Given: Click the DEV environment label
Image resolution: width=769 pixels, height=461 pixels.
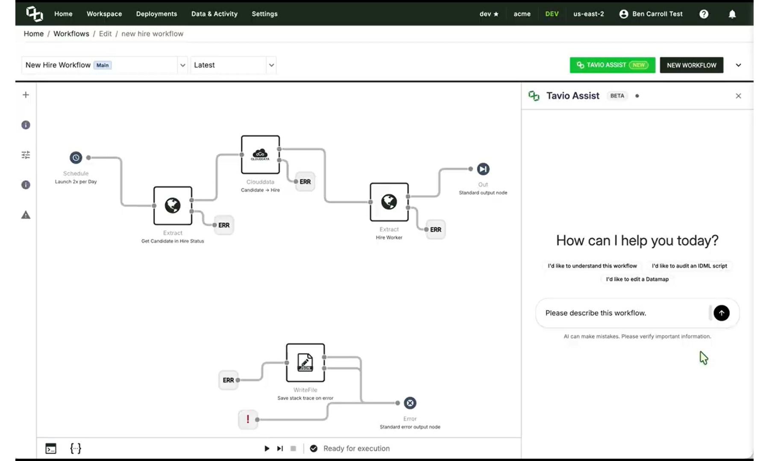Looking at the screenshot, I should pyautogui.click(x=552, y=14).
